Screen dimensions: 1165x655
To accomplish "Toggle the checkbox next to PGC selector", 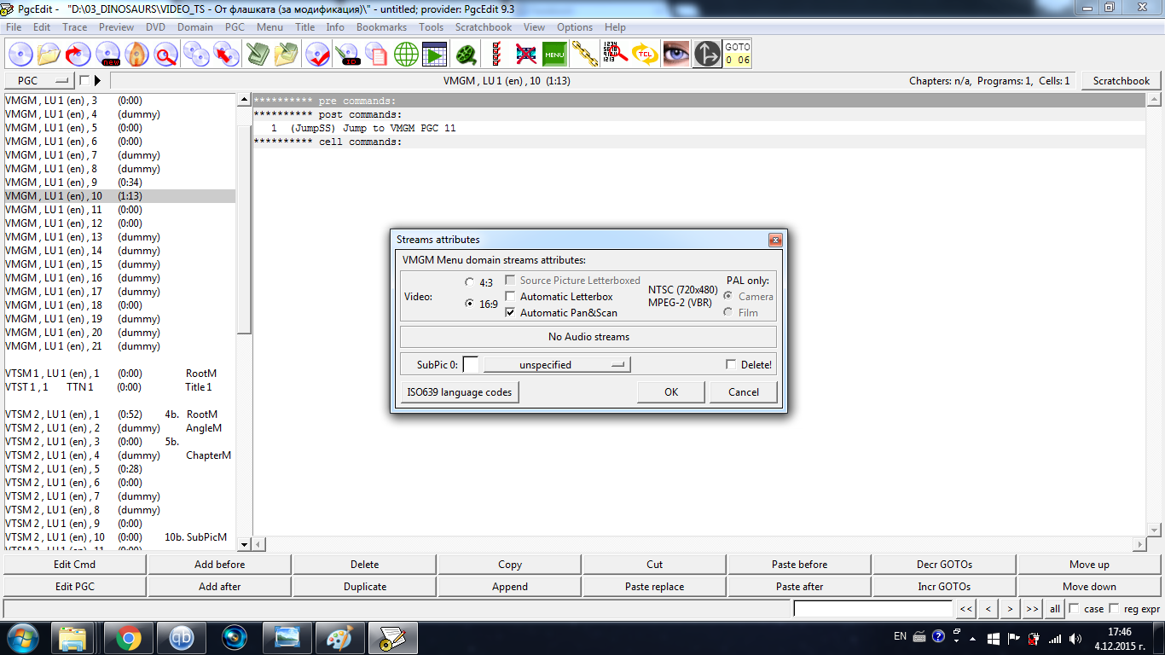I will tap(84, 81).
